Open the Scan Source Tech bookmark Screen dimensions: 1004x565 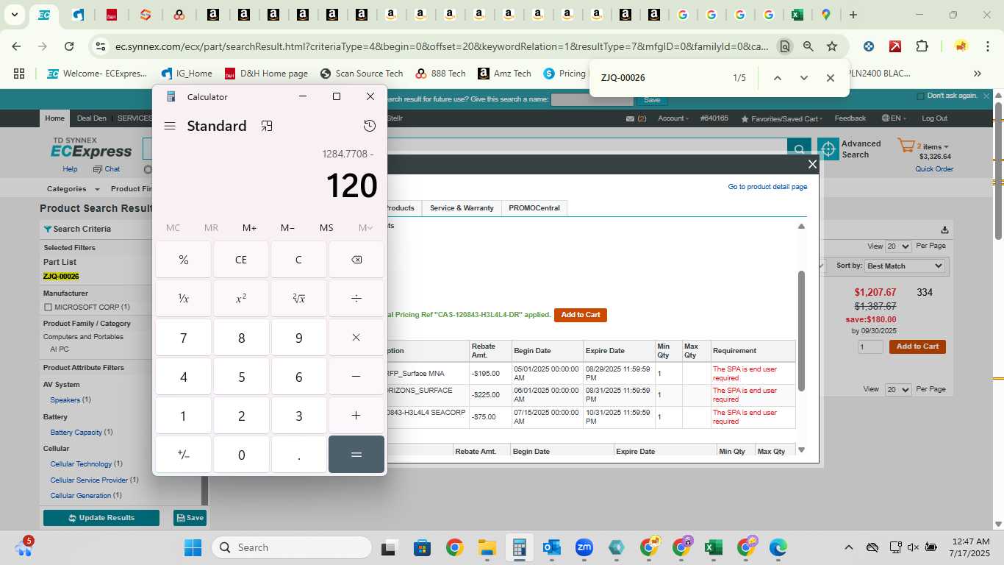tap(362, 74)
